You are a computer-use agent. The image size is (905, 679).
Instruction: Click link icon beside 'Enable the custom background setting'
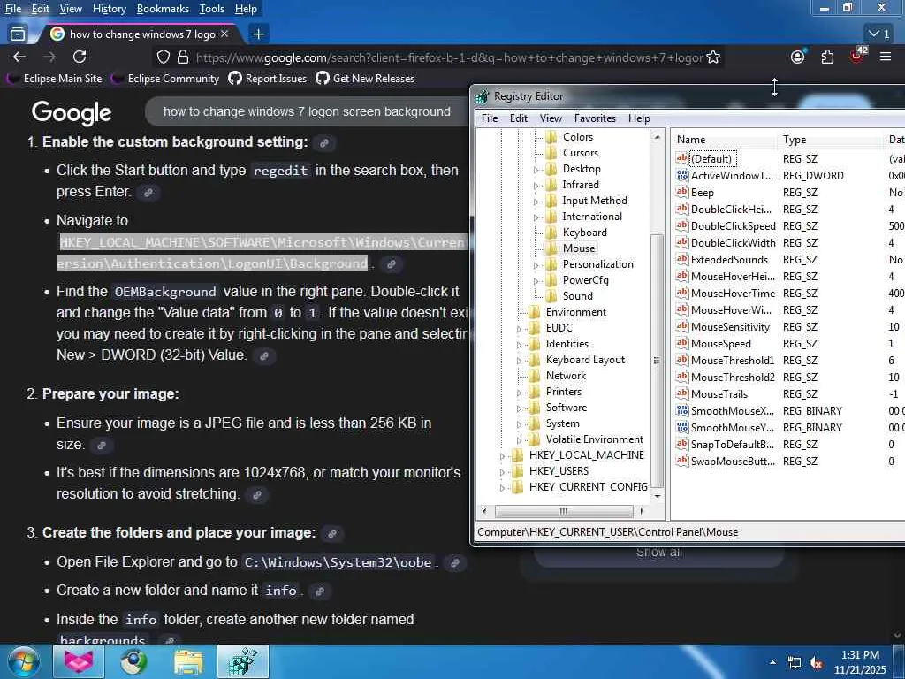pos(324,142)
